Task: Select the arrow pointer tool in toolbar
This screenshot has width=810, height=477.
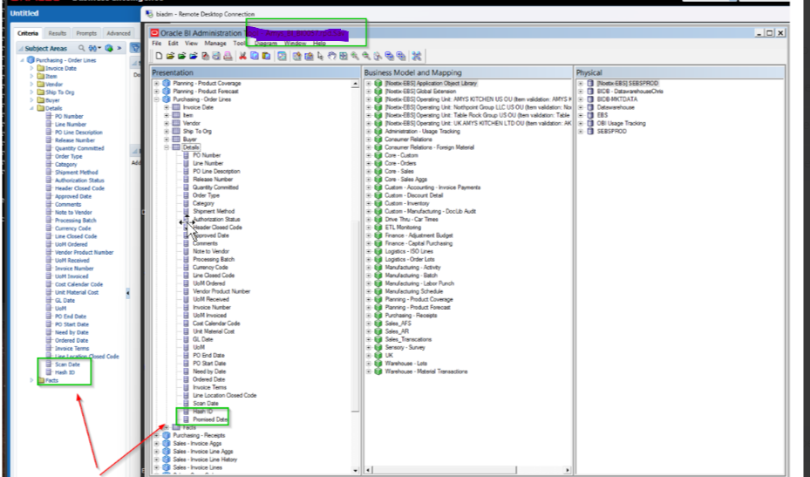Action: 320,56
